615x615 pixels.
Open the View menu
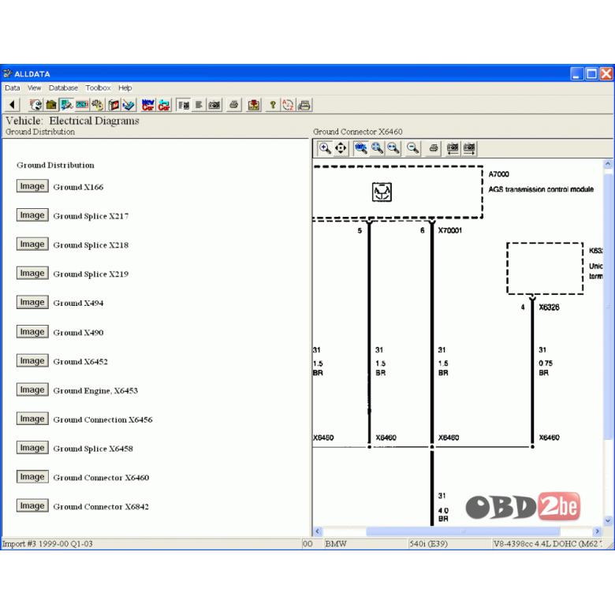pyautogui.click(x=35, y=88)
